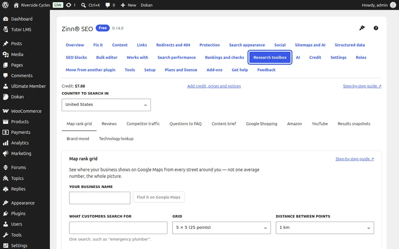The image size is (399, 249).
Task: Click the Dokan sidebar icon
Action: tap(5, 97)
